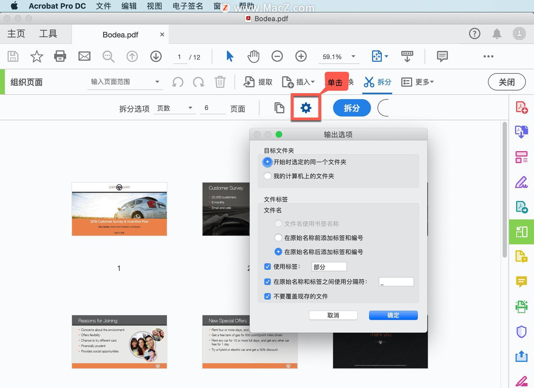Confirm output options with 确定
This screenshot has height=388, width=534.
[x=393, y=315]
